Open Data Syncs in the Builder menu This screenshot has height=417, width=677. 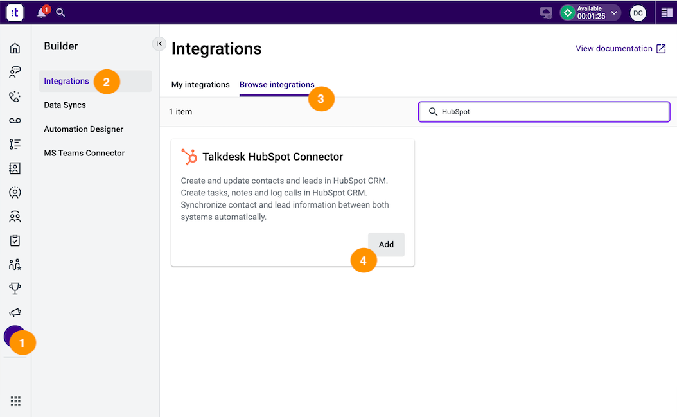(x=65, y=105)
